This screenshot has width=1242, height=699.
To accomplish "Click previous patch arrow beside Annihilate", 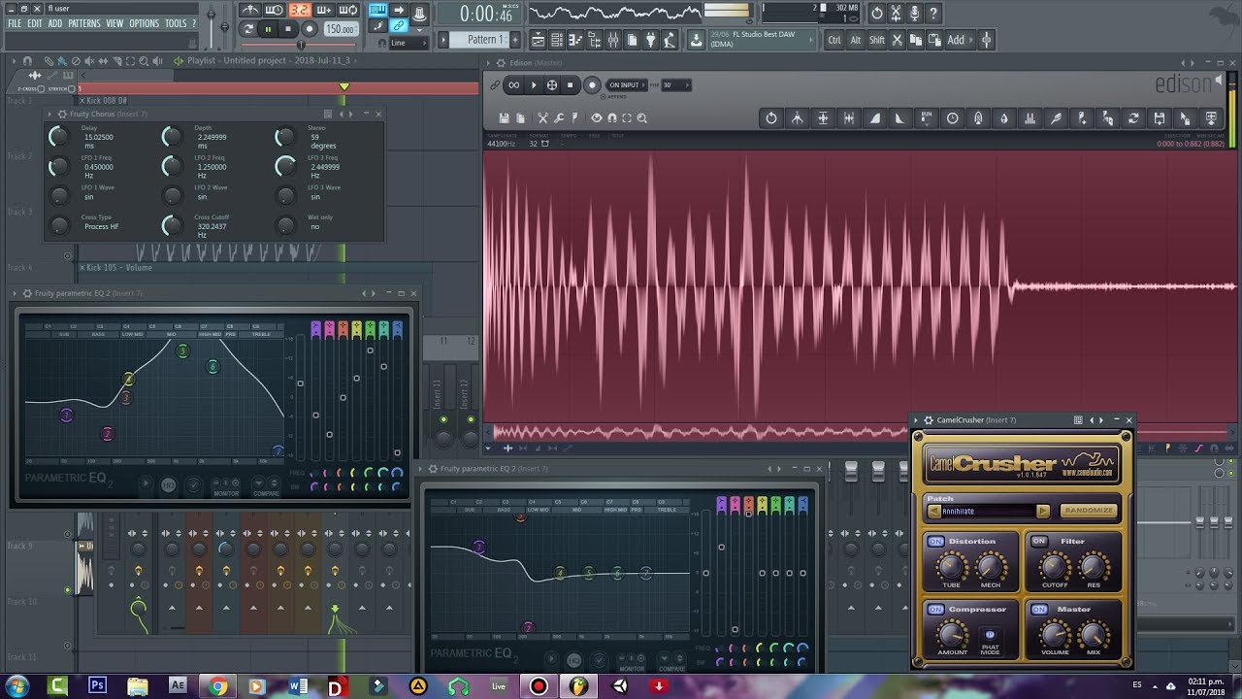I will point(934,511).
